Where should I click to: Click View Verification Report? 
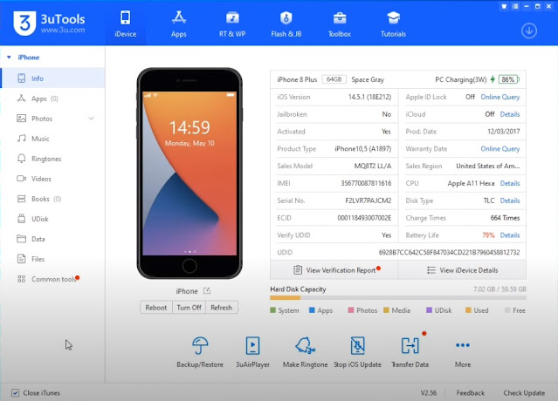(334, 270)
